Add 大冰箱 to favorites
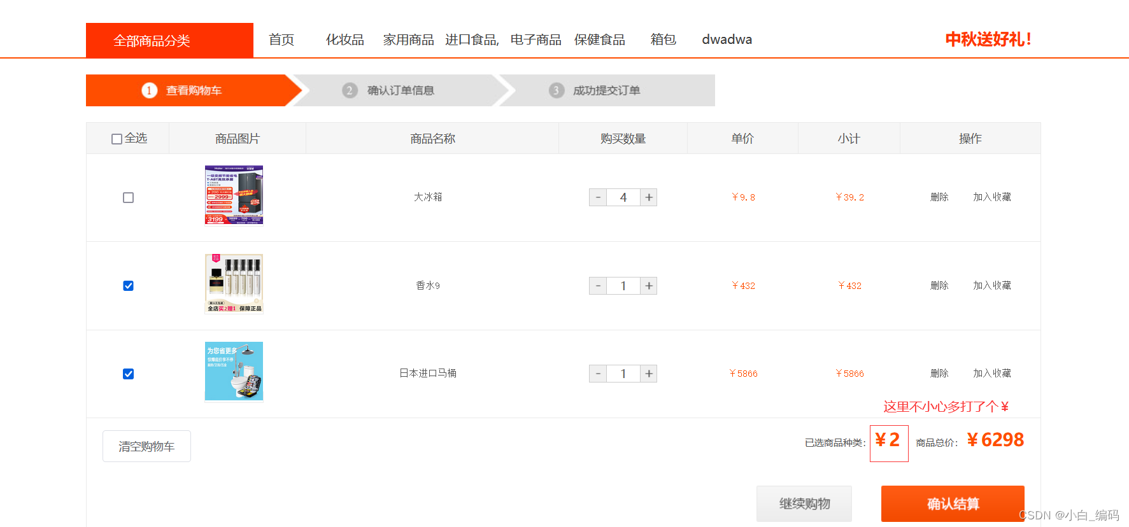The width and height of the screenshot is (1129, 527). click(992, 197)
